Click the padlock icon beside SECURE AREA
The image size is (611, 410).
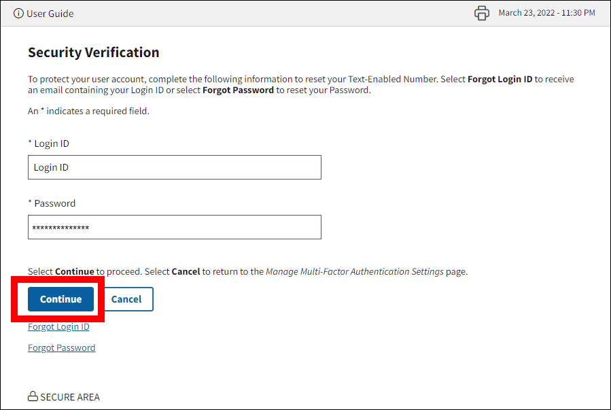tap(32, 396)
